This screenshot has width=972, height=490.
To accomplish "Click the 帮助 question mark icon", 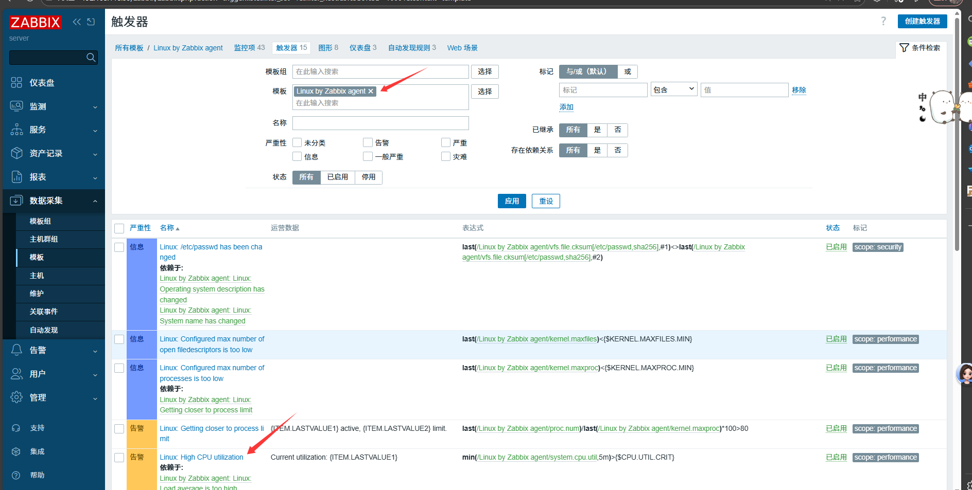I will [16, 475].
